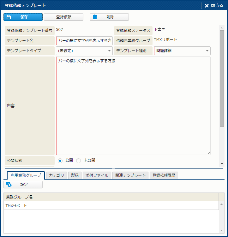Go to the 登録依頼履歴 tab

[164, 175]
